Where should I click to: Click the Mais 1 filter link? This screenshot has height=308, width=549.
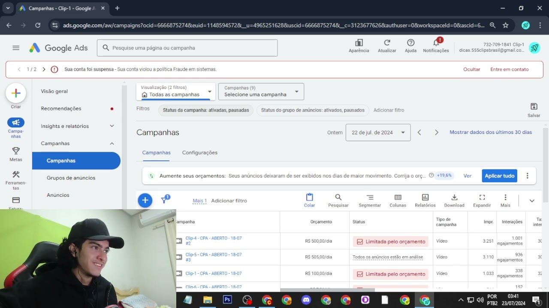200,201
